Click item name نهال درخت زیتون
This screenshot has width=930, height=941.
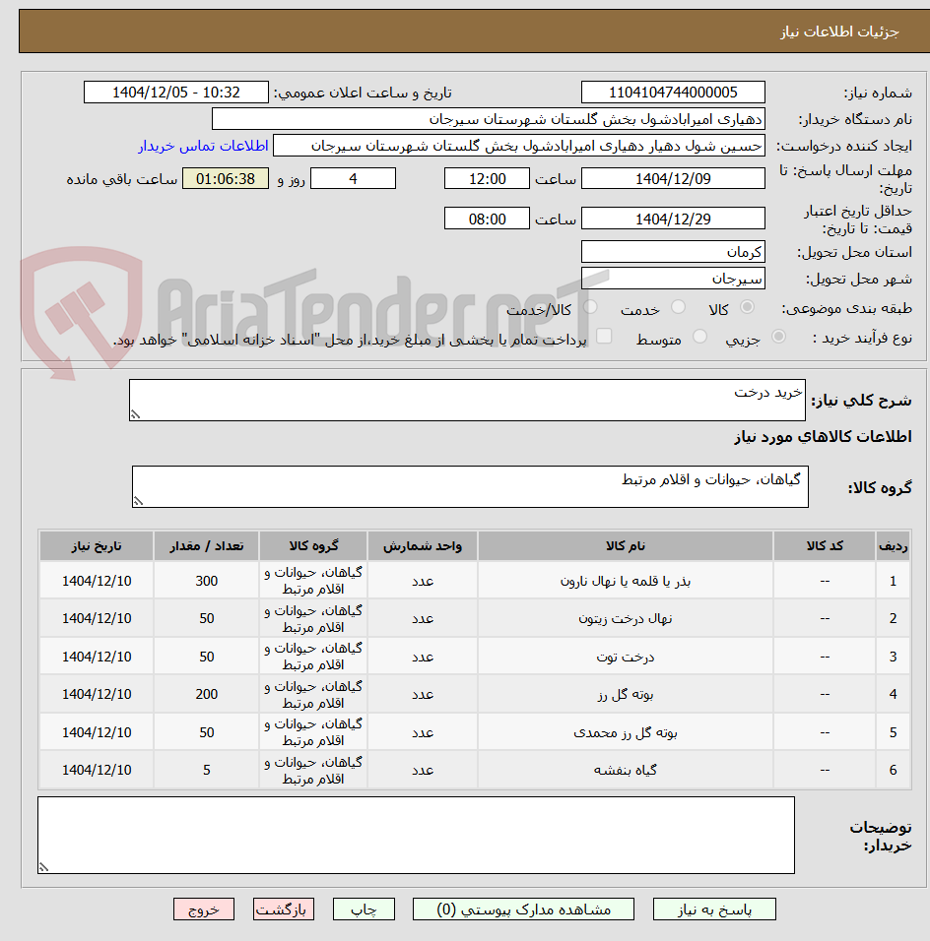click(626, 618)
